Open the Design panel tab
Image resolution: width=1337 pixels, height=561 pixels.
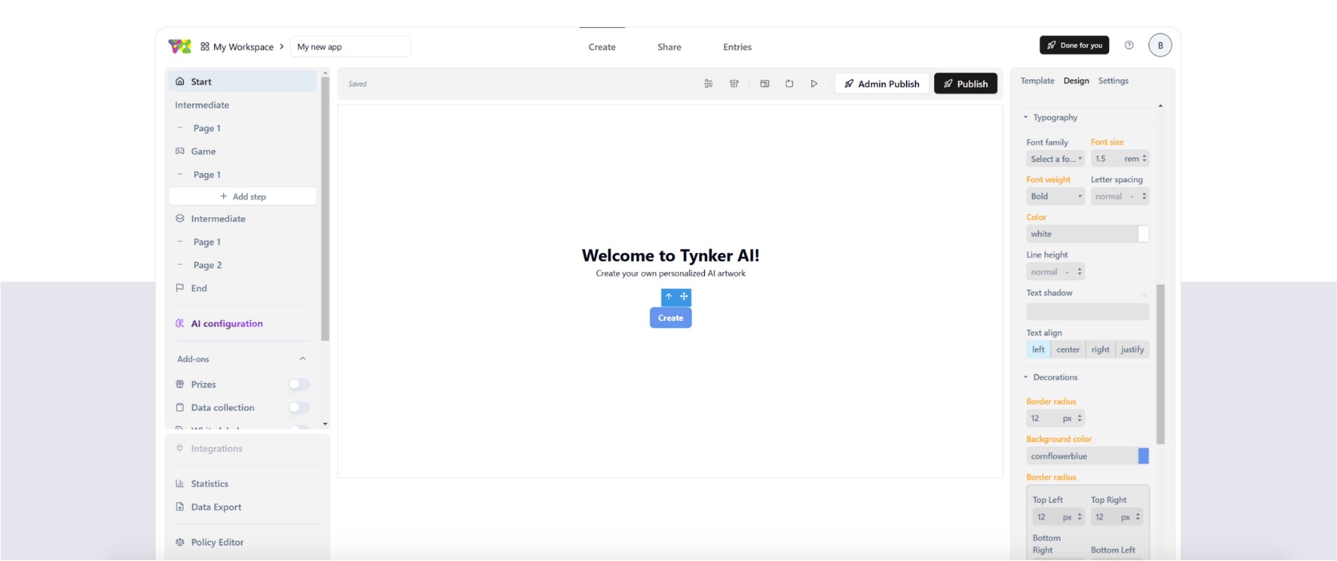tap(1076, 81)
